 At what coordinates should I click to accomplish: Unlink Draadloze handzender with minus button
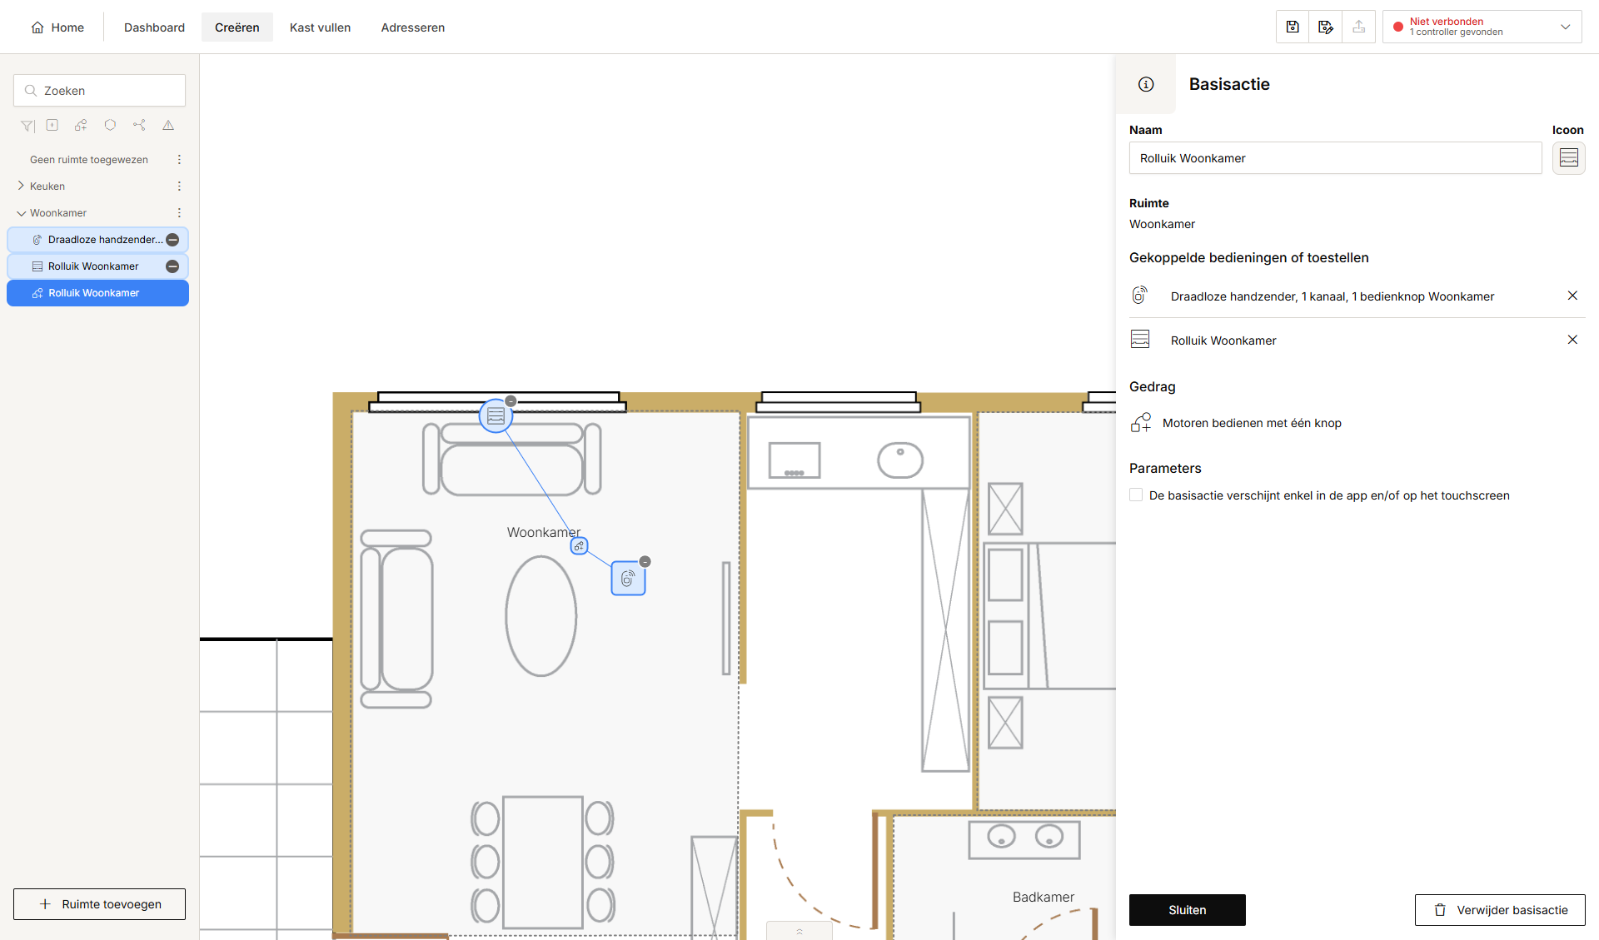(172, 240)
